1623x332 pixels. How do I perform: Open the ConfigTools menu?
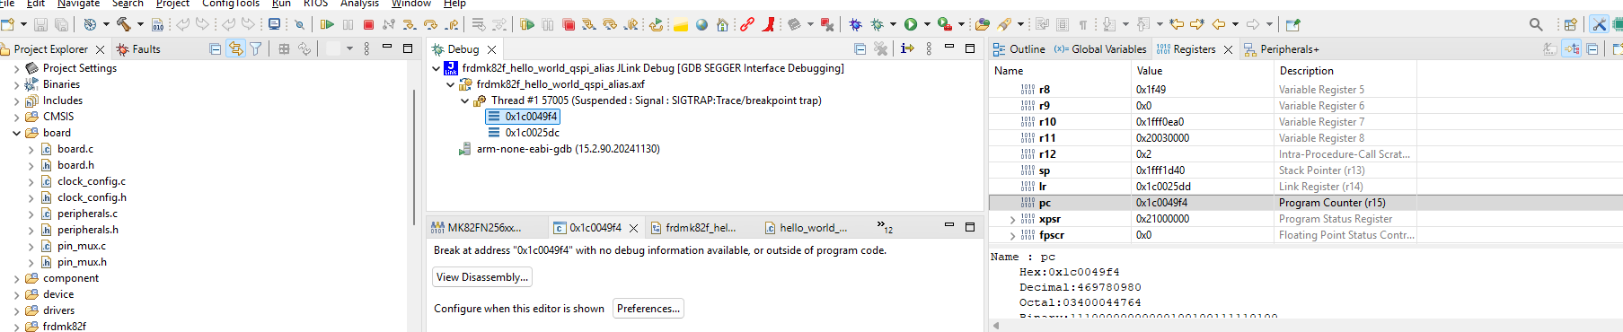[231, 4]
